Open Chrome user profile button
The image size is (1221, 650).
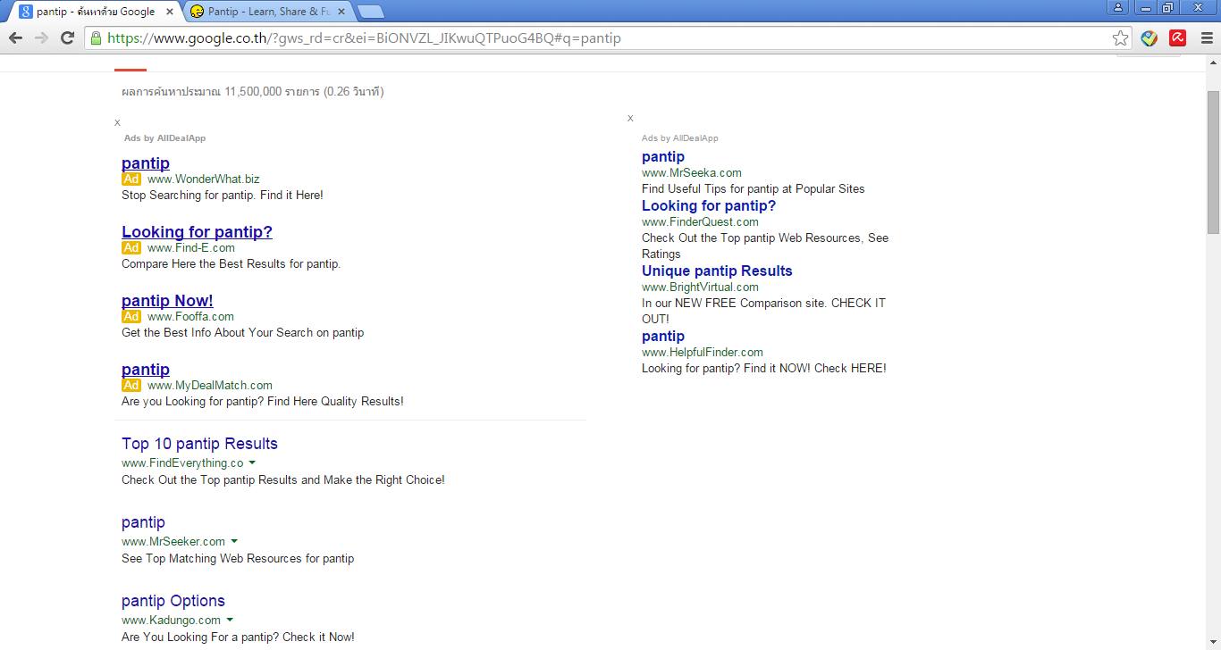1118,7
